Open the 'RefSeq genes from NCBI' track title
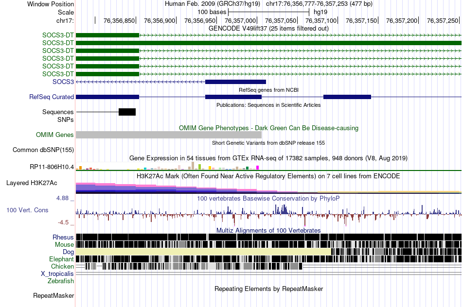Image resolution: width=462 pixels, height=307 pixels. coord(268,90)
